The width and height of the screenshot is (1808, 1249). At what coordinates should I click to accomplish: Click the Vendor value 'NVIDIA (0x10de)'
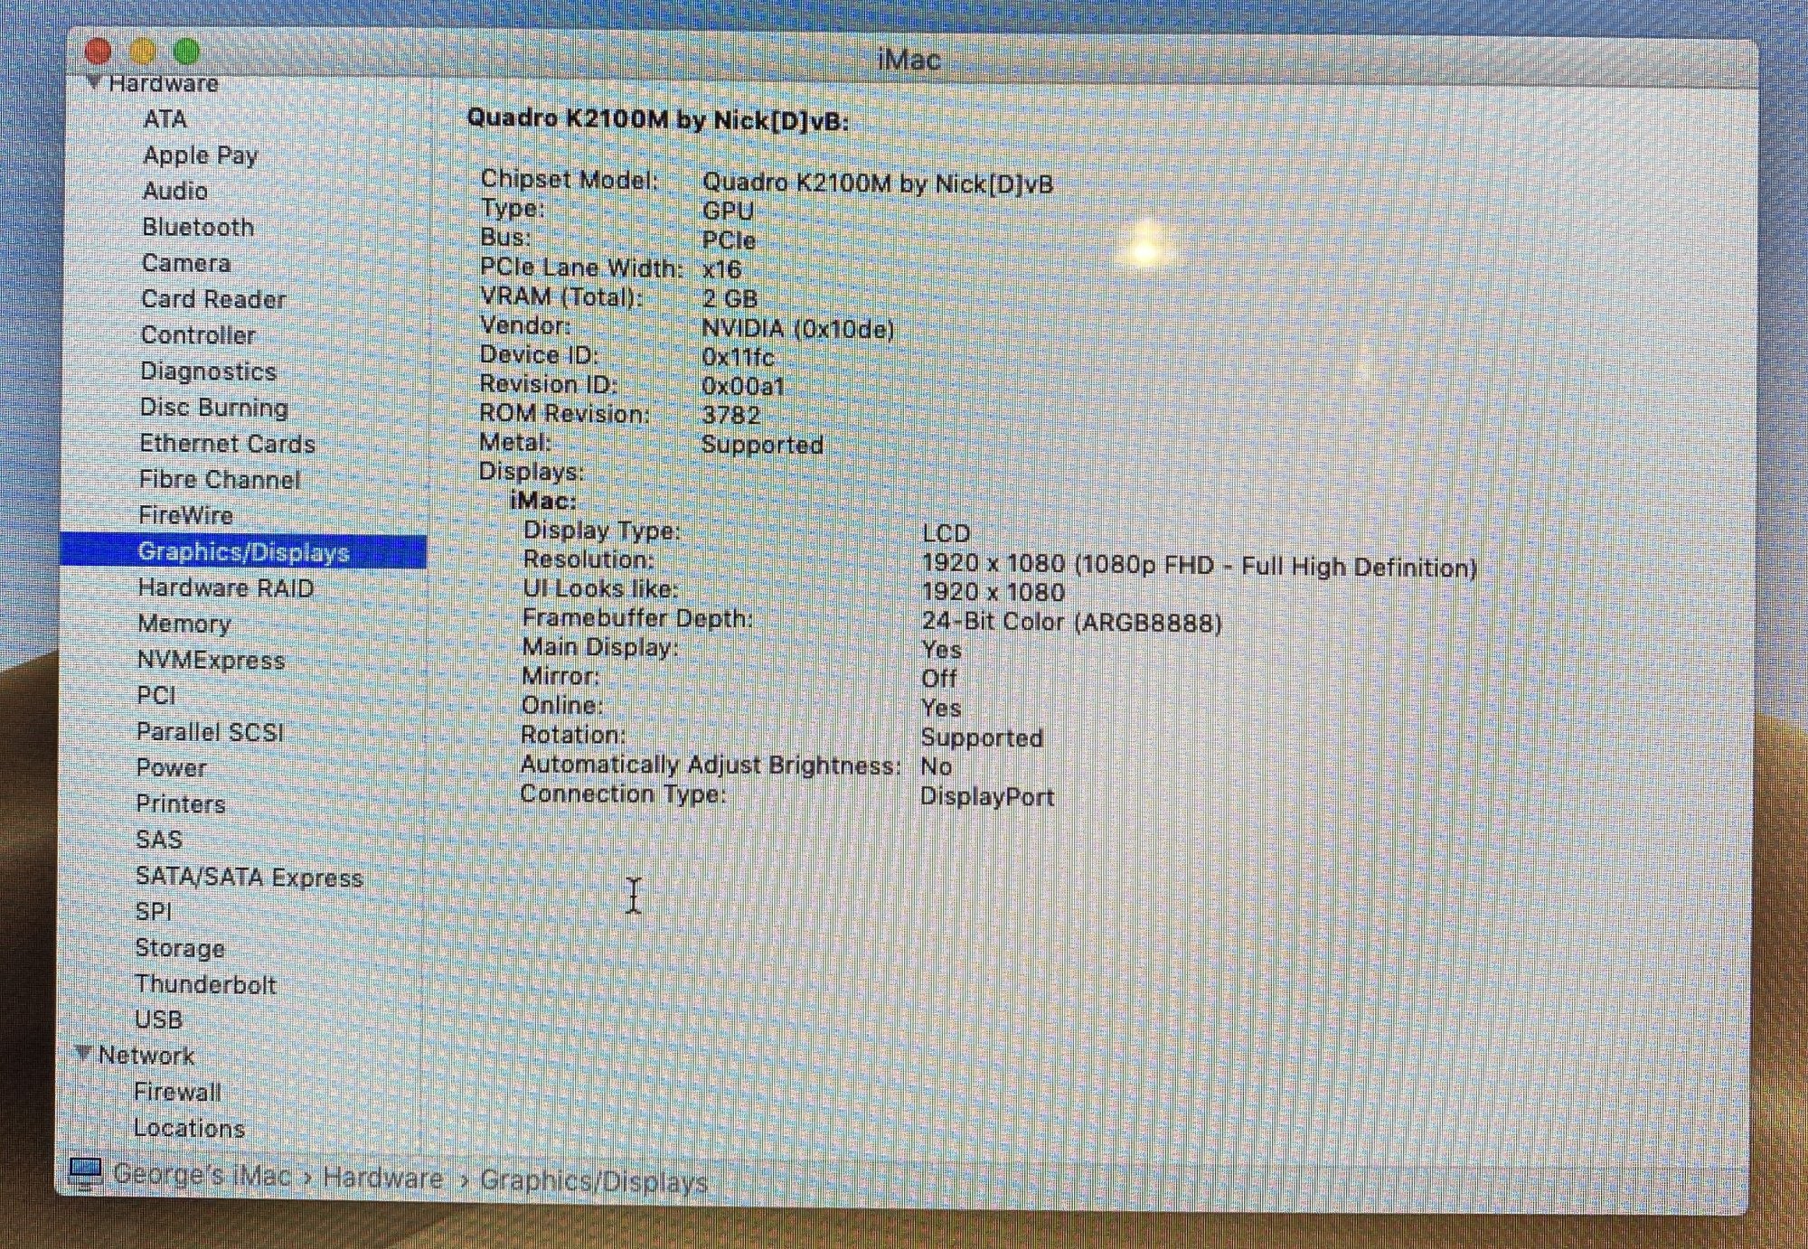(x=798, y=329)
